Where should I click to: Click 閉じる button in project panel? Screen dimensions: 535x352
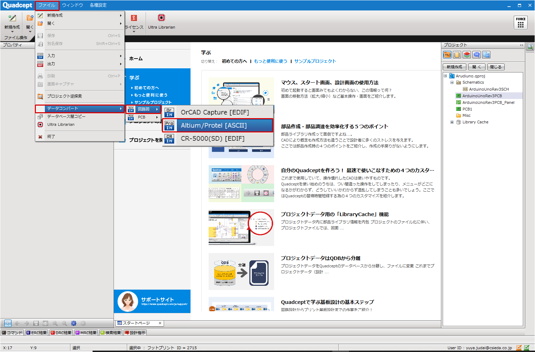coord(496,67)
